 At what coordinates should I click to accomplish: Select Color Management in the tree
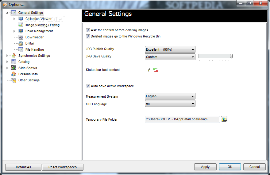pyautogui.click(x=39, y=31)
